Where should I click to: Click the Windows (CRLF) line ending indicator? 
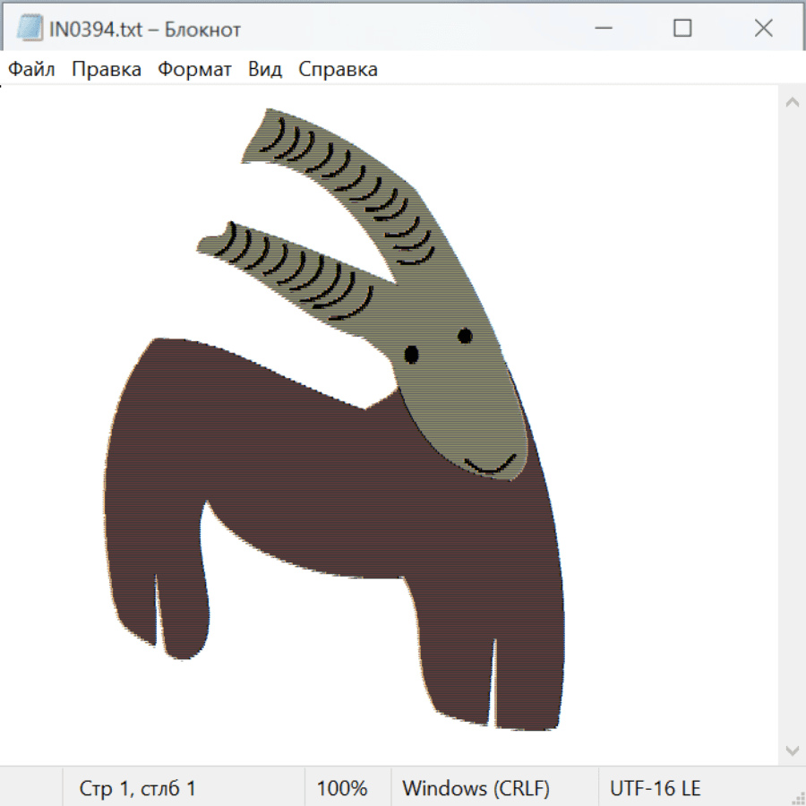pyautogui.click(x=476, y=788)
